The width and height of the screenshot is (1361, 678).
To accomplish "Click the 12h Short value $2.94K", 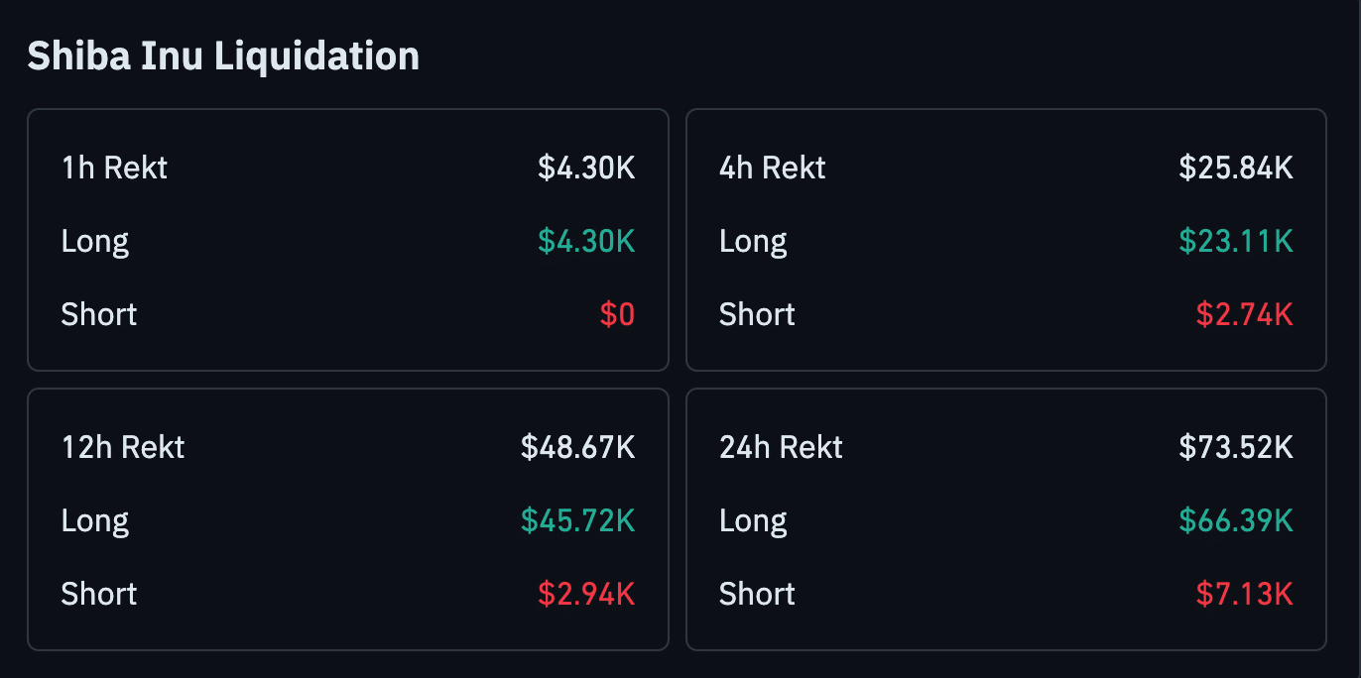I will tap(586, 594).
